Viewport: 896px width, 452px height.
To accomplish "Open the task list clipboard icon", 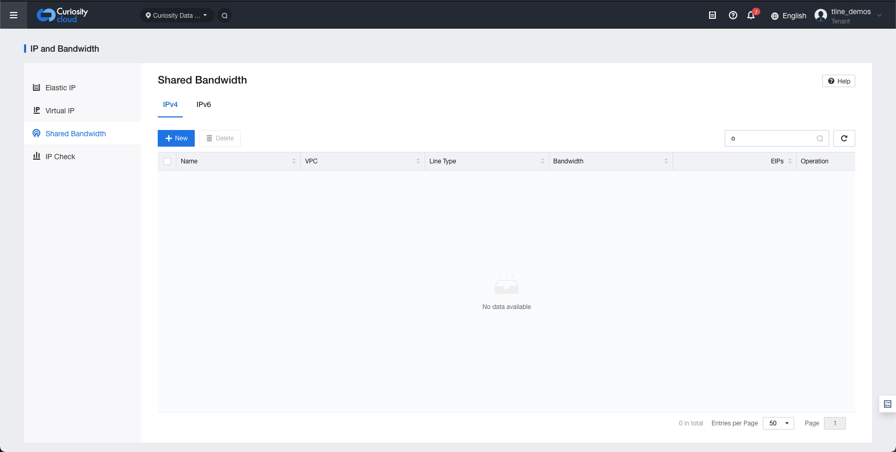I will pos(712,15).
